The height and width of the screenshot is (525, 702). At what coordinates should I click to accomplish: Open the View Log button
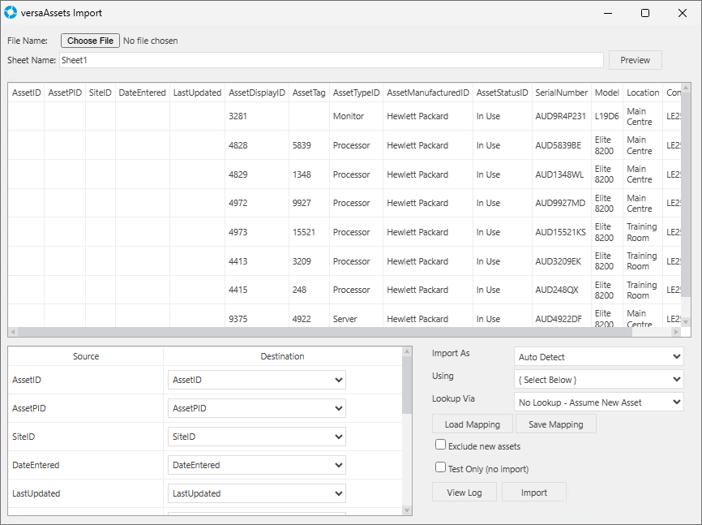(464, 493)
